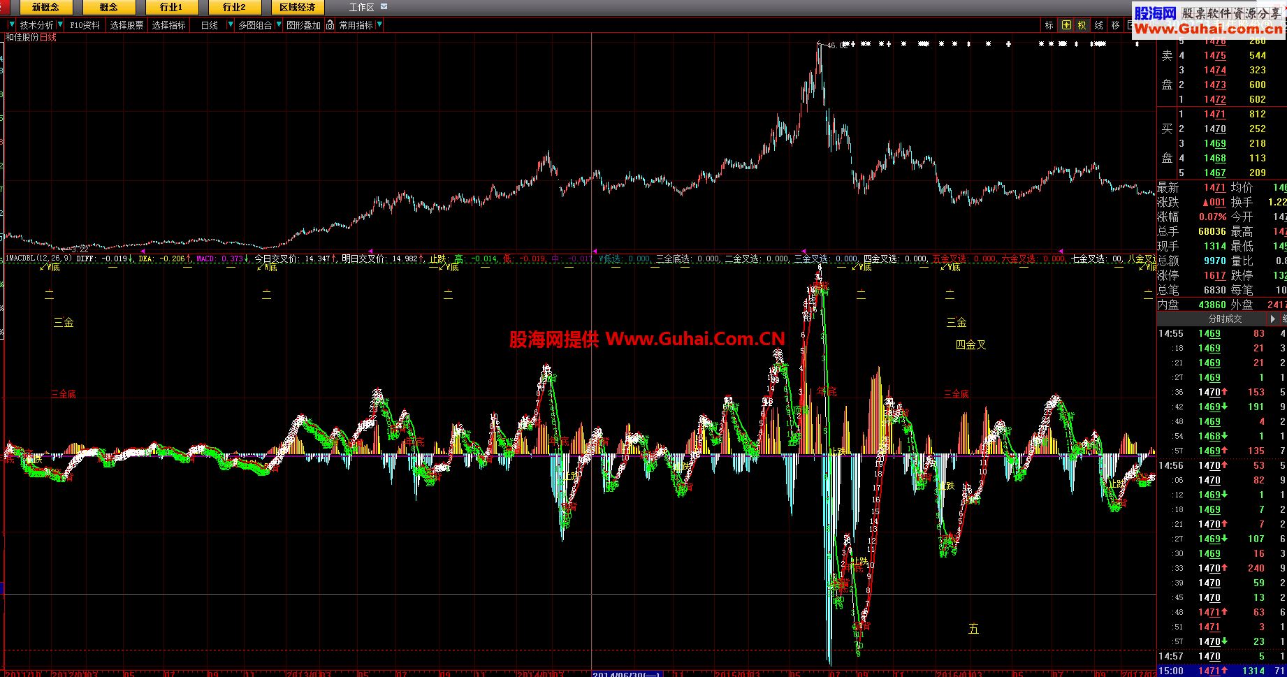The image size is (1287, 677).
Task: Click the 最新 price 1471
Action: tap(1215, 187)
